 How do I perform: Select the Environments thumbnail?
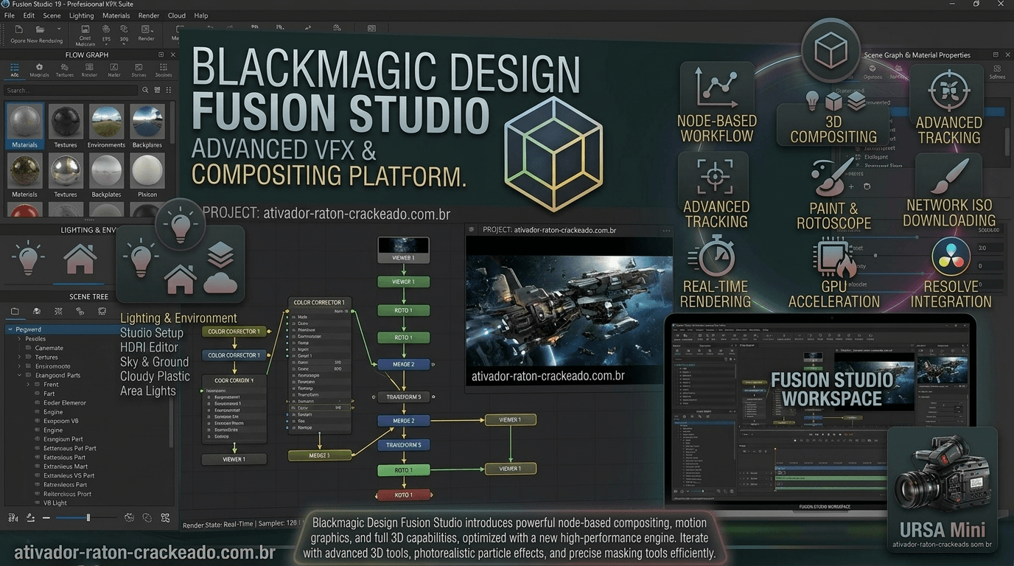106,126
